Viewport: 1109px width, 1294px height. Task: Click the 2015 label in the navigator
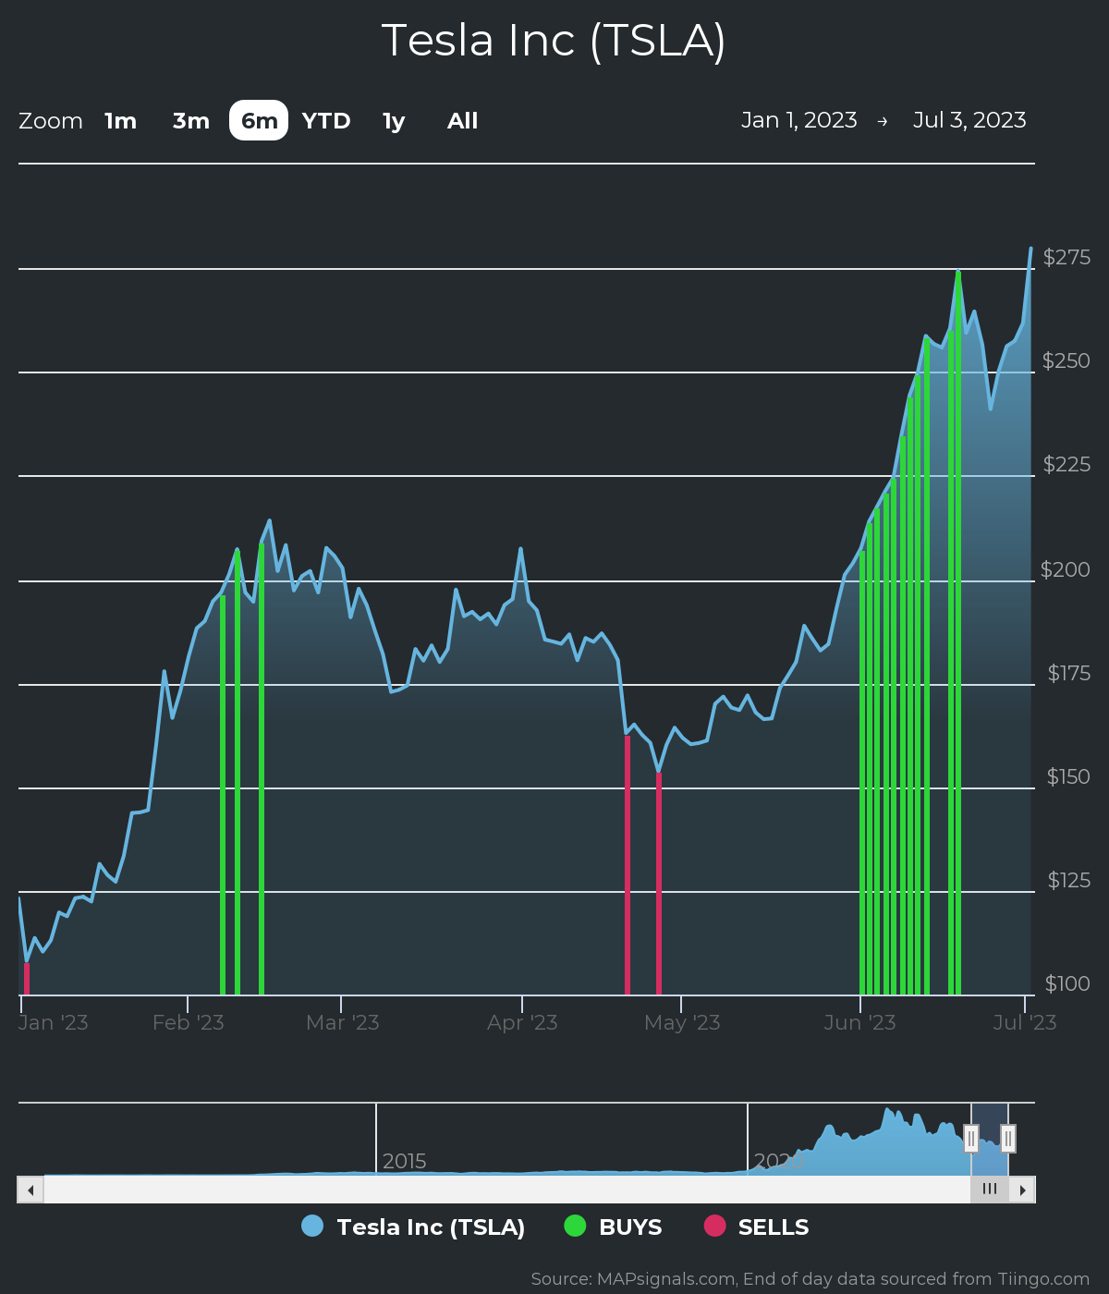[x=405, y=1161]
